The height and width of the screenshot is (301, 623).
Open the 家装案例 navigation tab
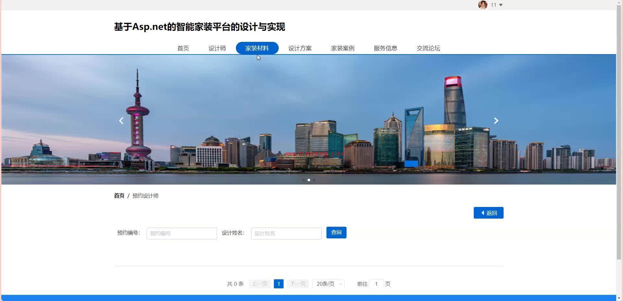343,48
